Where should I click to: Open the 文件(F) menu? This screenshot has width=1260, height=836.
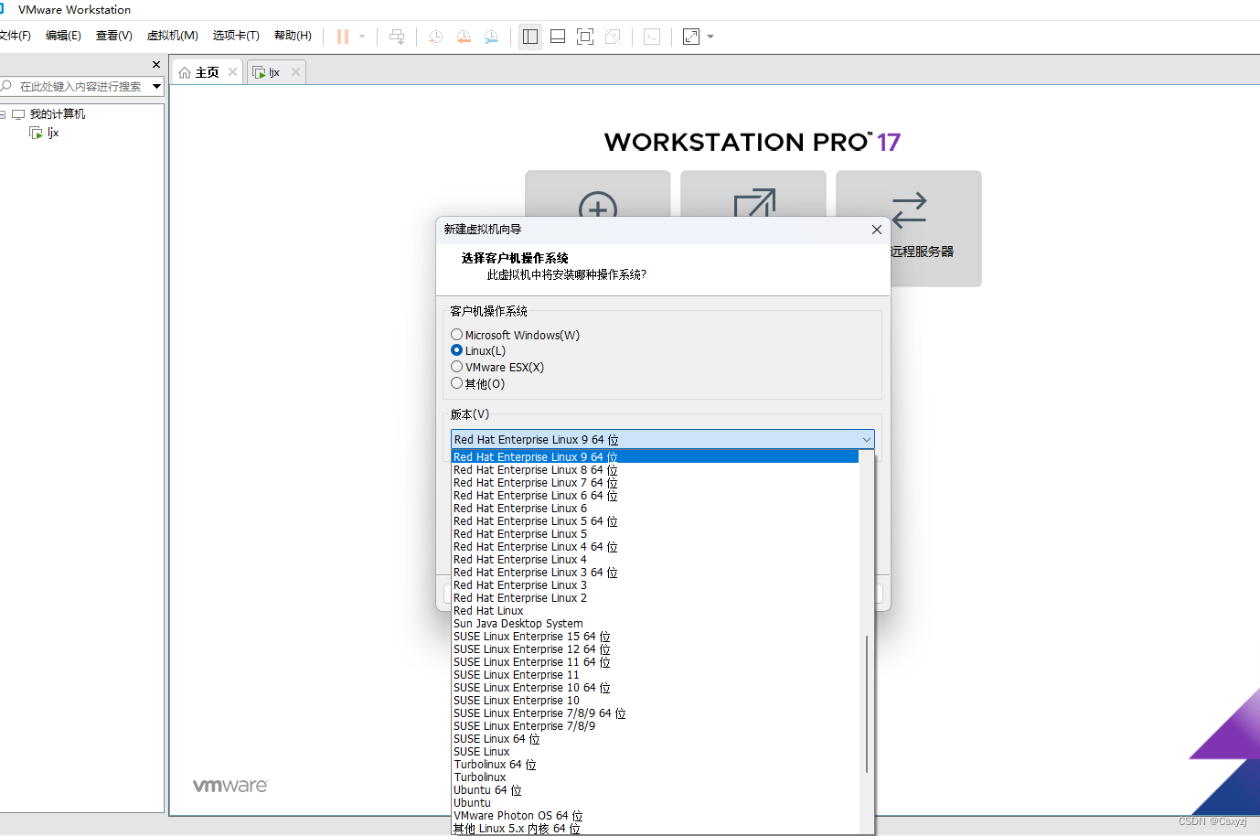coord(15,36)
